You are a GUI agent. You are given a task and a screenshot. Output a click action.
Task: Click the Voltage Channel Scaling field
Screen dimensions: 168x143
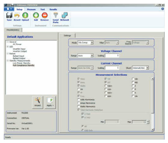(x=112, y=55)
